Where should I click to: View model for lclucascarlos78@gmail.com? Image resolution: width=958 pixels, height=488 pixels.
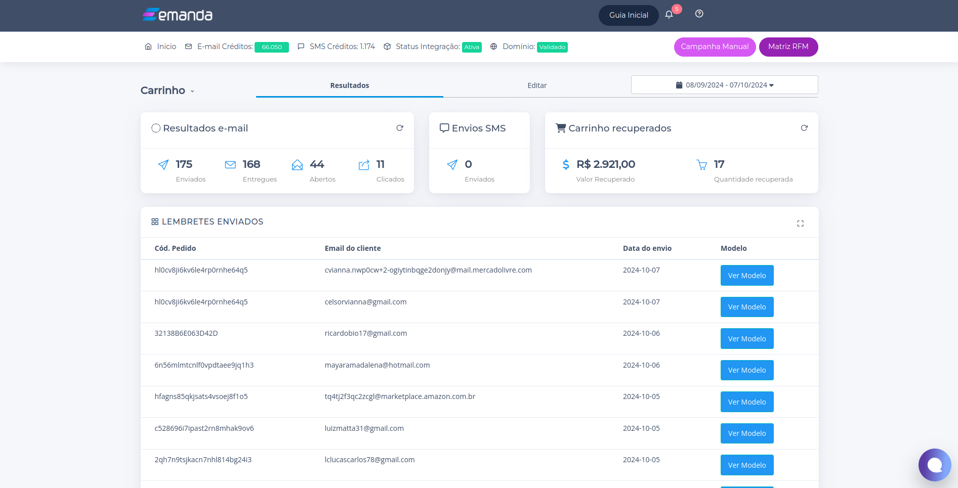coord(747,465)
